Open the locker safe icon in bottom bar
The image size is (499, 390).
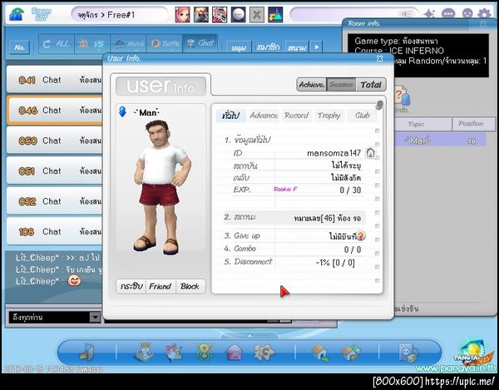(x=408, y=353)
